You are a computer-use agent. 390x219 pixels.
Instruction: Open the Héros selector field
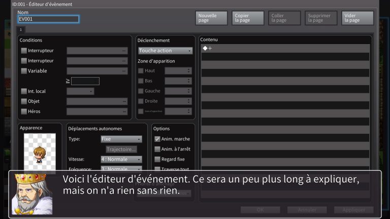(x=97, y=112)
